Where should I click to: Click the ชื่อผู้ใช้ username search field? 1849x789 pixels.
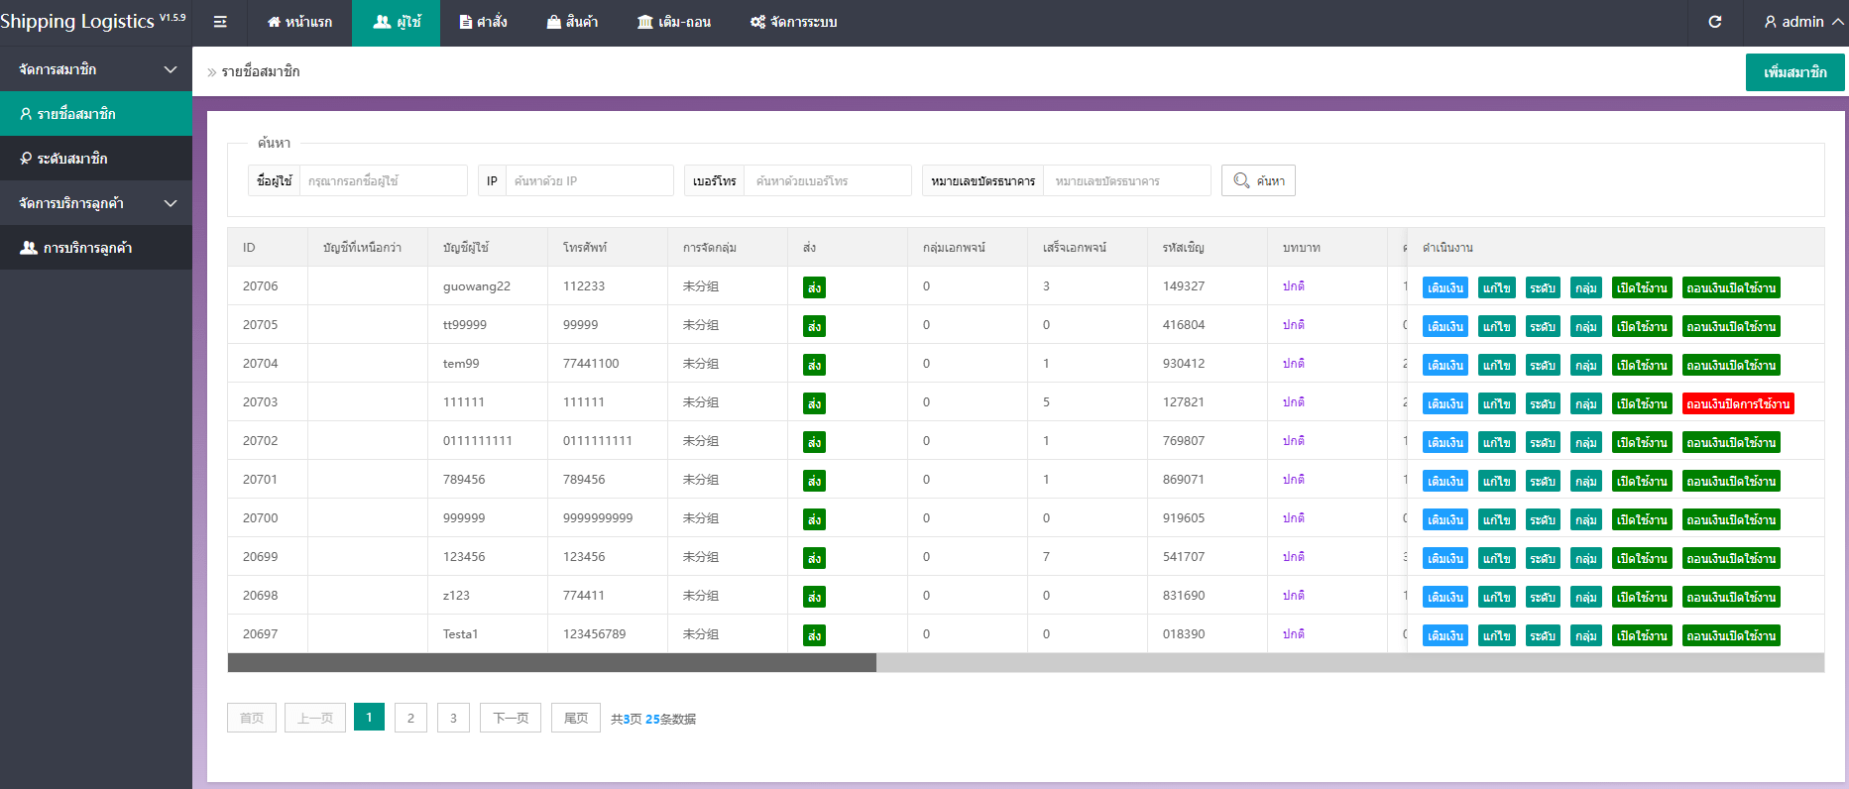click(383, 181)
